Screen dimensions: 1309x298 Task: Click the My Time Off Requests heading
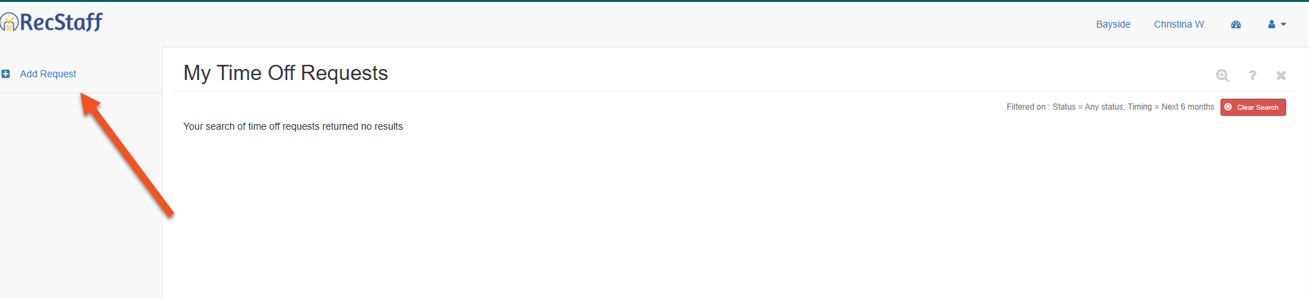coord(286,73)
